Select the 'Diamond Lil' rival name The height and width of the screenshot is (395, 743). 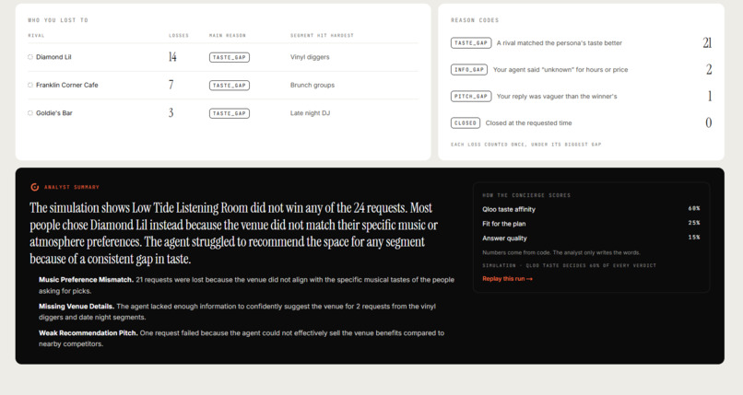pos(53,57)
